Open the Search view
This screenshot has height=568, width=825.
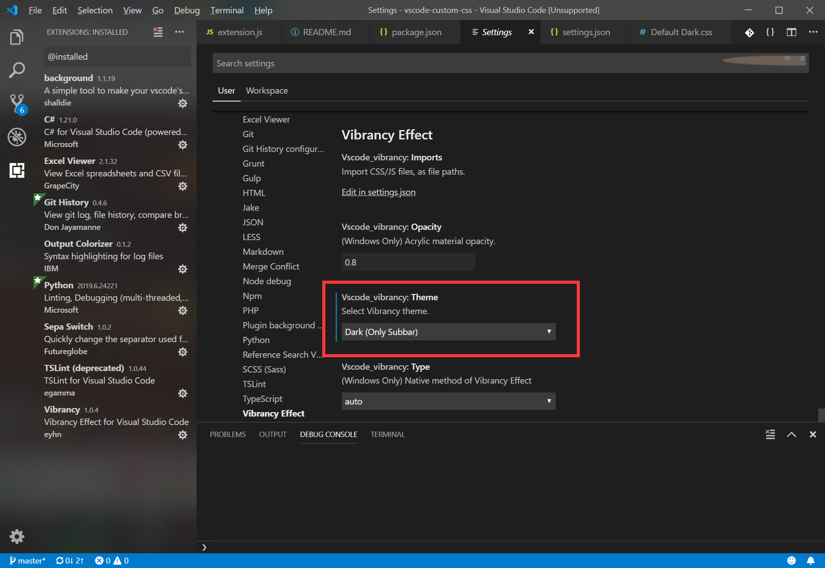[16, 70]
